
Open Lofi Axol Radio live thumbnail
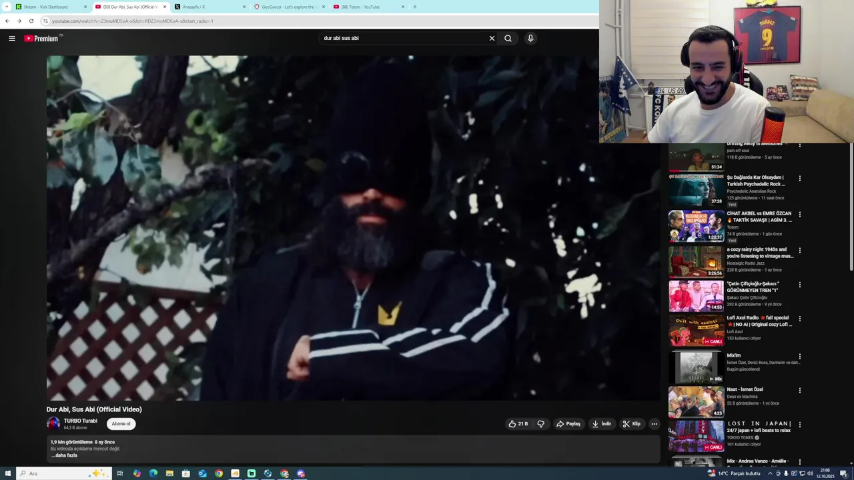coord(696,331)
